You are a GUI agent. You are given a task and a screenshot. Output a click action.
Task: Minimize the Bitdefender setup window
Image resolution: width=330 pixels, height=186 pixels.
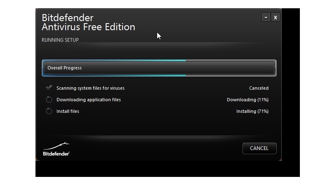(266, 17)
